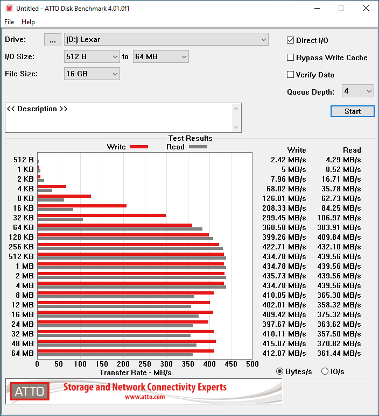Click the read value 432.10 MB/s

tap(339, 247)
